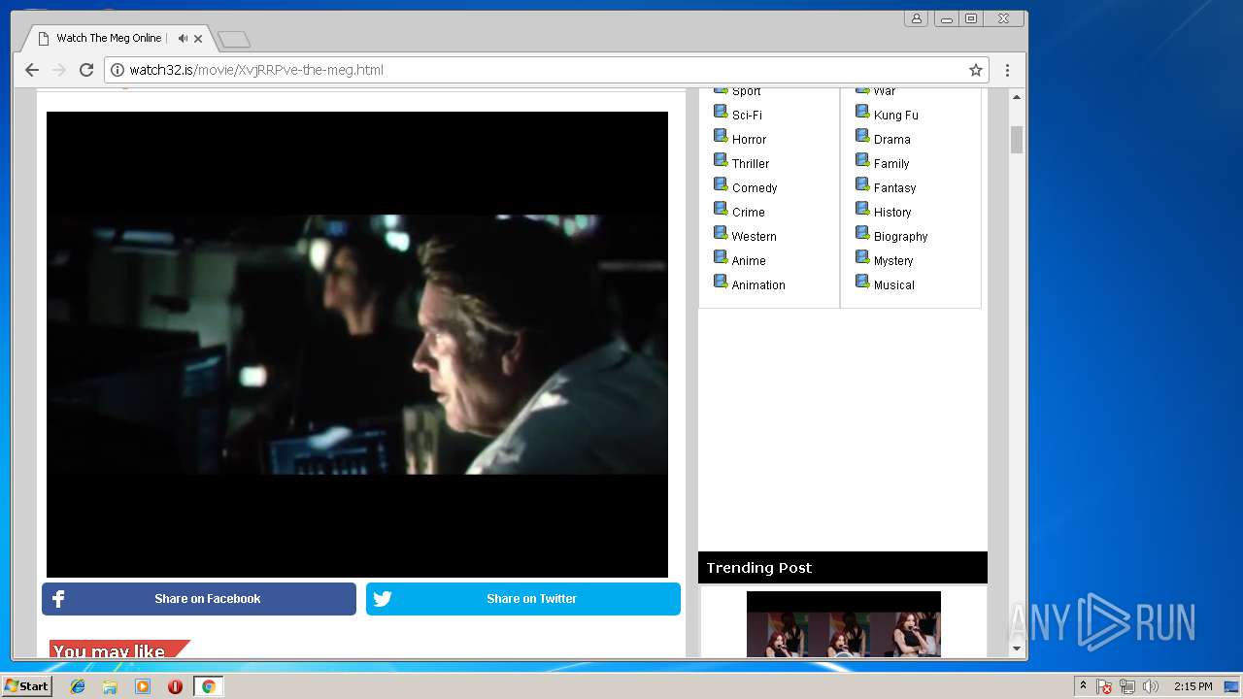This screenshot has height=699, width=1243.
Task: Open the Musical genre link
Action: pos(894,285)
